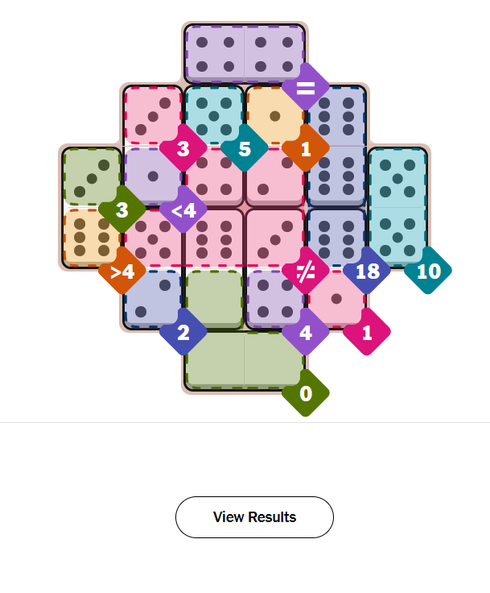
Task: Select the purple 4 diamond badge
Action: (x=306, y=332)
